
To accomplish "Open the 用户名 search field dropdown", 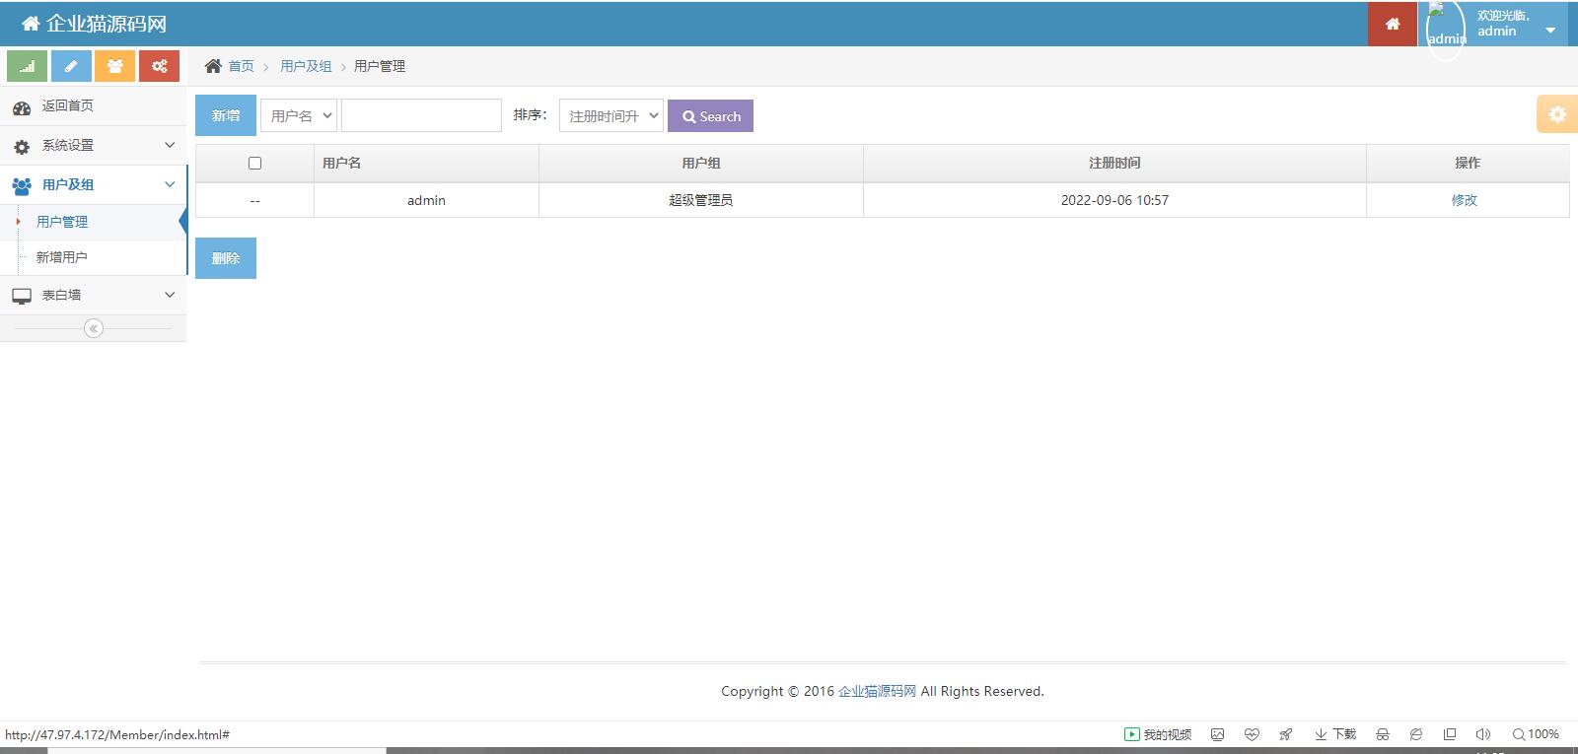I will [299, 116].
